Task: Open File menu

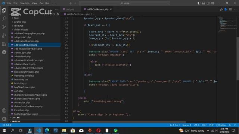Action: pyautogui.click(x=9, y=3)
